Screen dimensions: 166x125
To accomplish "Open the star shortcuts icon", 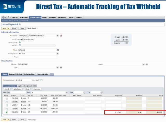I will pos(9,17).
